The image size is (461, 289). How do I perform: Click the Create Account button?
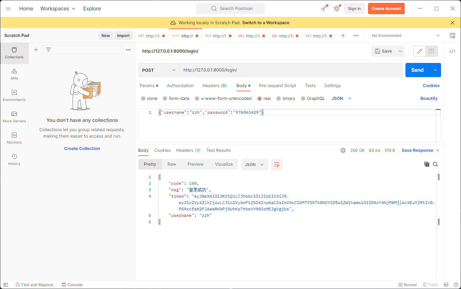[386, 9]
